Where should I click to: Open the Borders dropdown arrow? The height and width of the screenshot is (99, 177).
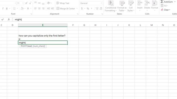click(17, 9)
